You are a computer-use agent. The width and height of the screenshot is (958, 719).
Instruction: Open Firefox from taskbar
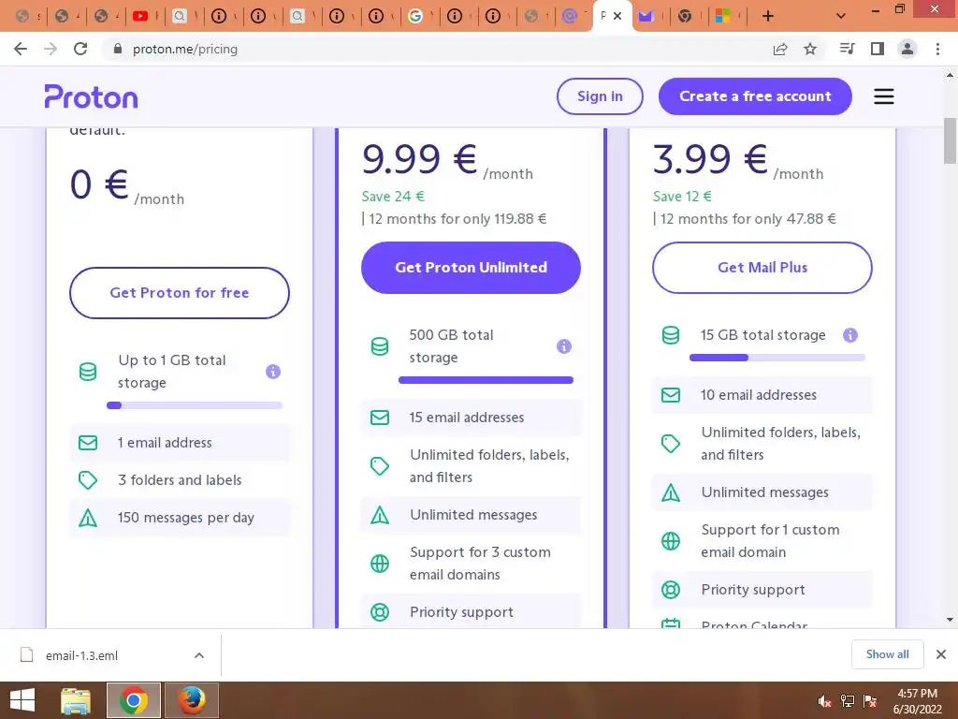[191, 700]
